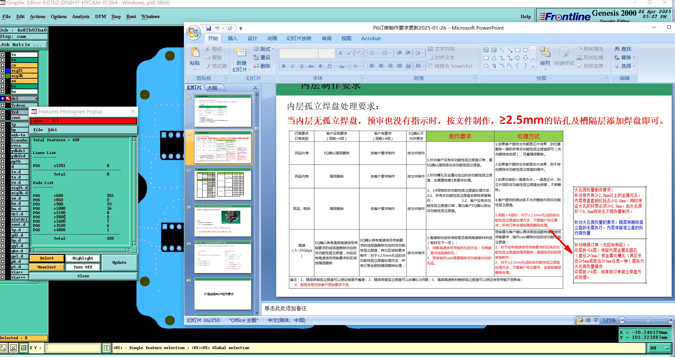
Task: Click the binoculars Find icon
Action: click(x=617, y=49)
